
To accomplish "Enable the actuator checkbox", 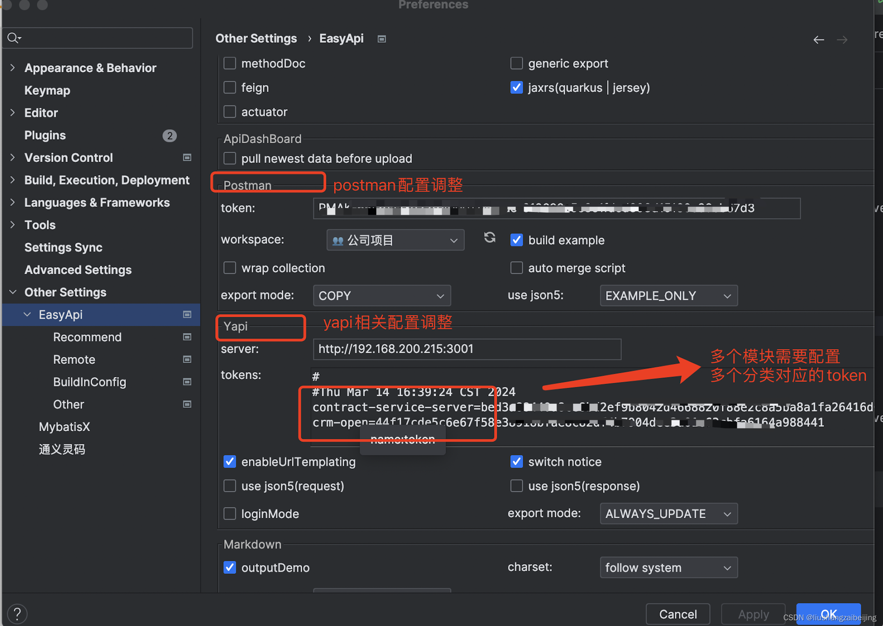I will tap(230, 112).
